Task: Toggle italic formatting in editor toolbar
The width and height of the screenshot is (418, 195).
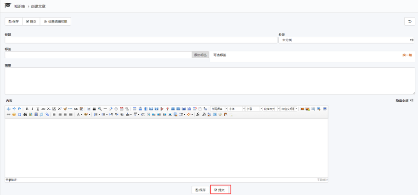Action: coord(32,109)
